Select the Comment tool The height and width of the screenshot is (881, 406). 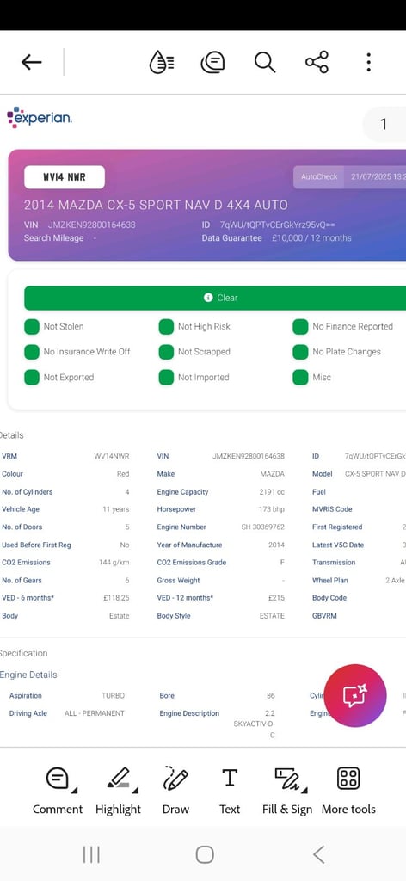[58, 792]
